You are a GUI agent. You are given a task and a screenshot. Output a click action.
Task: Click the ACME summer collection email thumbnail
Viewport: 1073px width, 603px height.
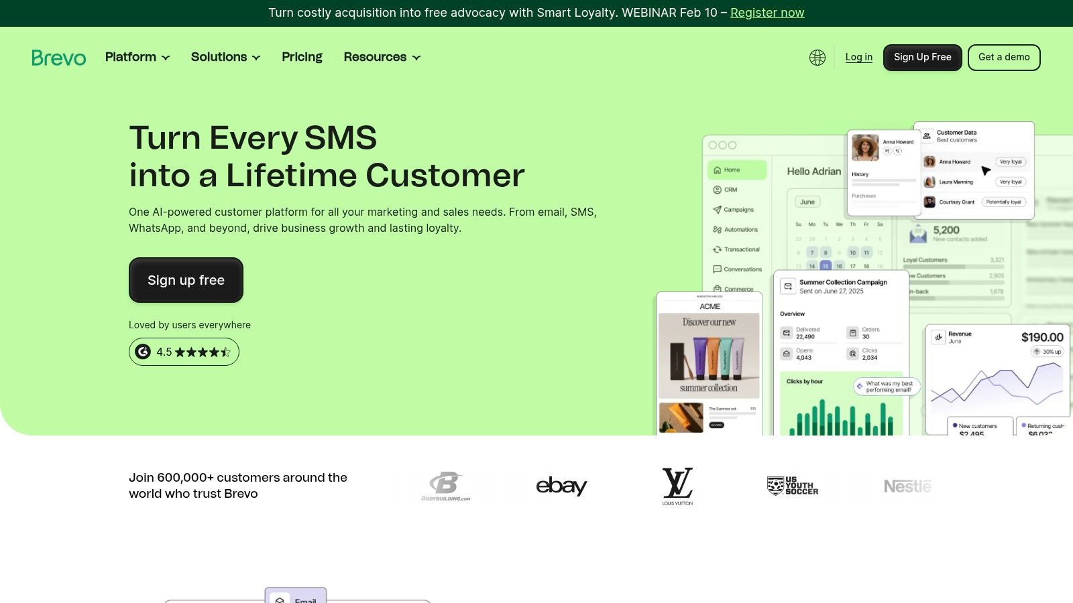click(x=710, y=363)
